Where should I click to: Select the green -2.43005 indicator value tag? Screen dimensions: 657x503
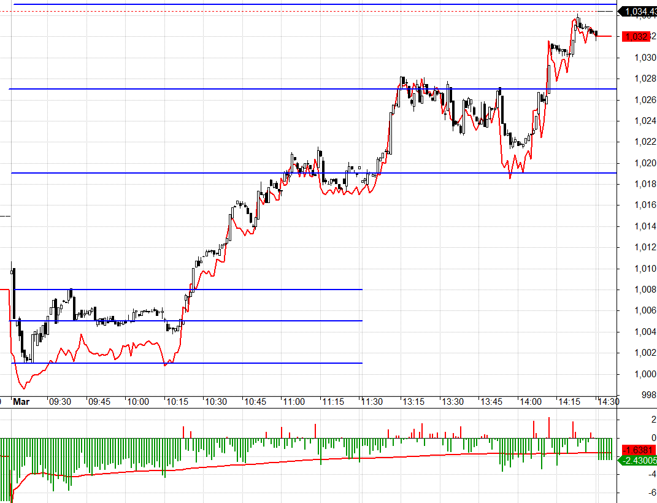(638, 460)
